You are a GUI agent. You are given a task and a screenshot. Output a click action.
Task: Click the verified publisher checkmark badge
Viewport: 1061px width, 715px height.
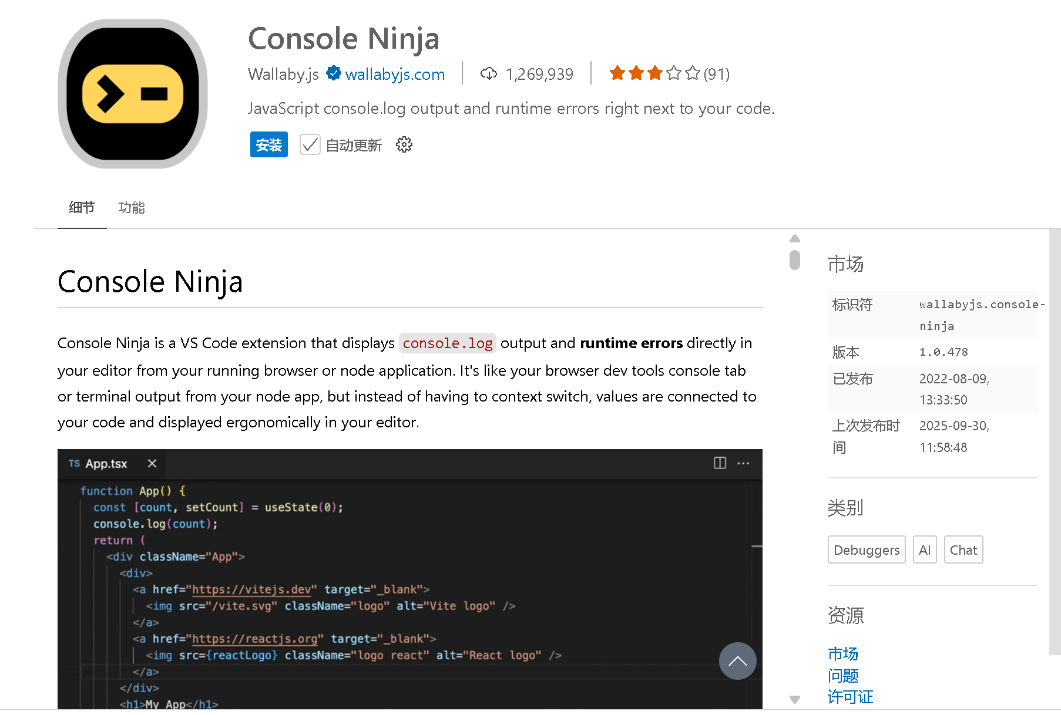334,73
